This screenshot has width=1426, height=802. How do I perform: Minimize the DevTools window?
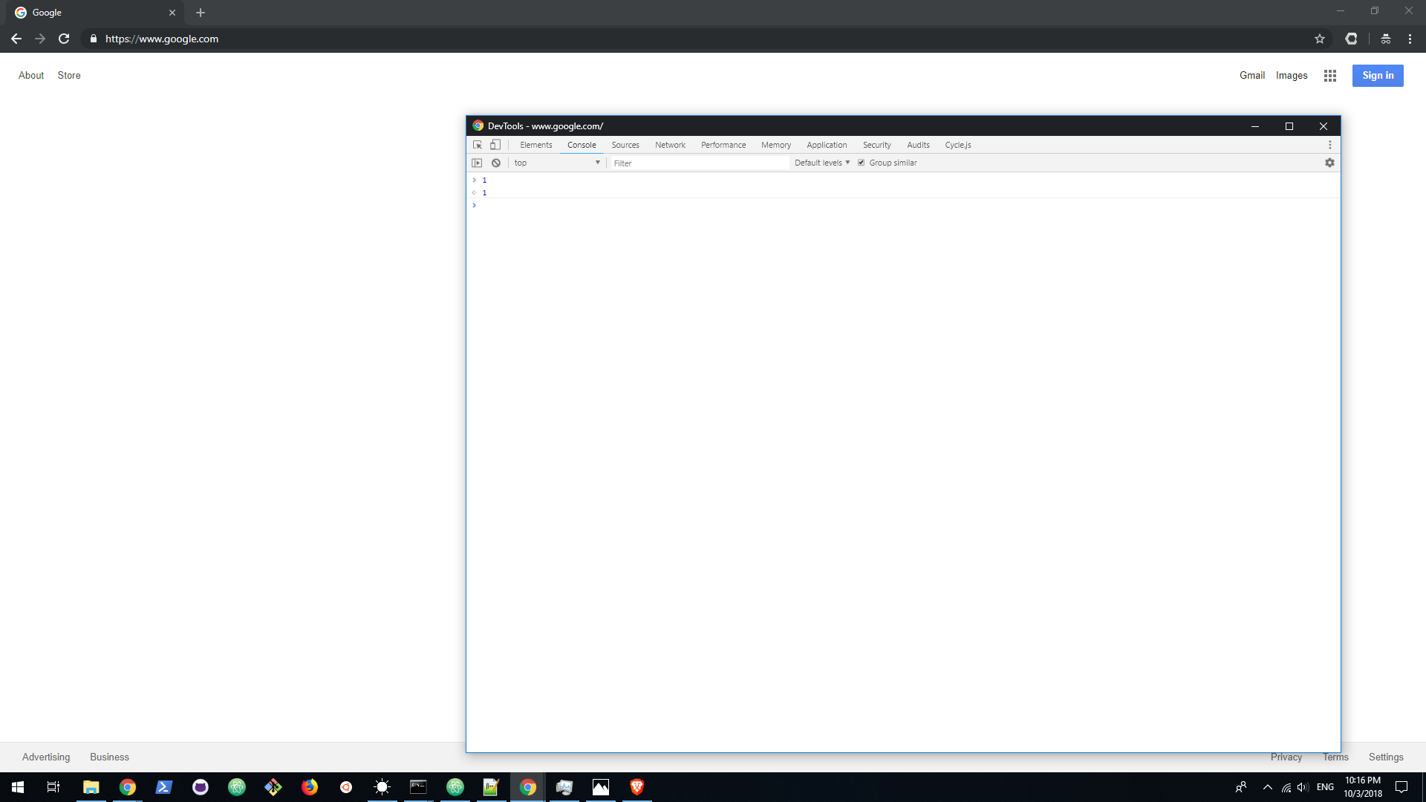(x=1255, y=126)
